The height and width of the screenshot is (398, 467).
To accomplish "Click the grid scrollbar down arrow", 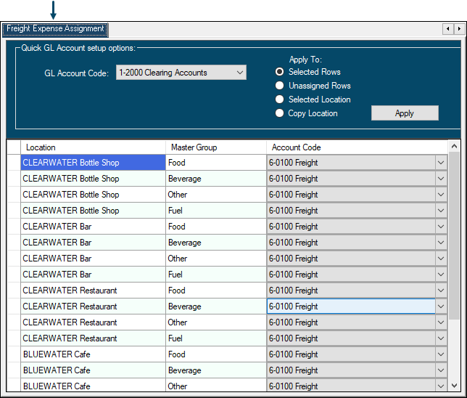I will [x=454, y=387].
